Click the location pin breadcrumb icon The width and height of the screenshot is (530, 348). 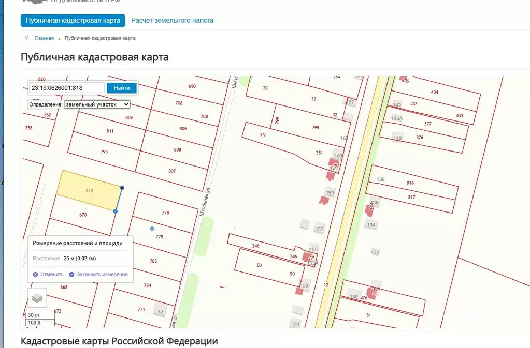(26, 38)
